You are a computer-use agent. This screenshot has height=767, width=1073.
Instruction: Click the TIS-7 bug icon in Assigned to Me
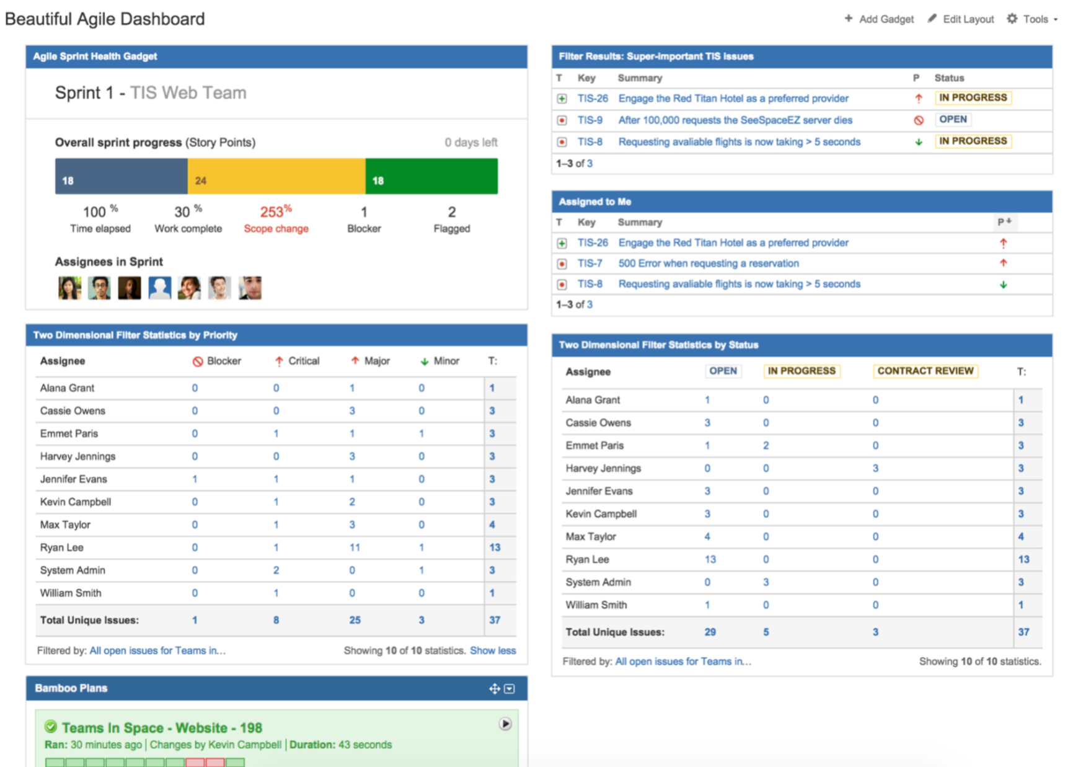[x=562, y=264]
